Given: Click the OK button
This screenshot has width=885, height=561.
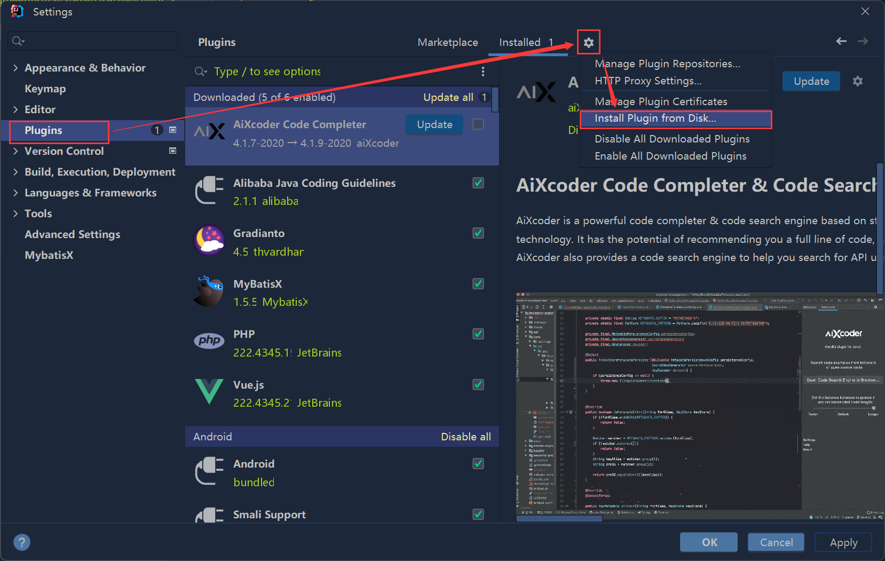Looking at the screenshot, I should click(709, 542).
